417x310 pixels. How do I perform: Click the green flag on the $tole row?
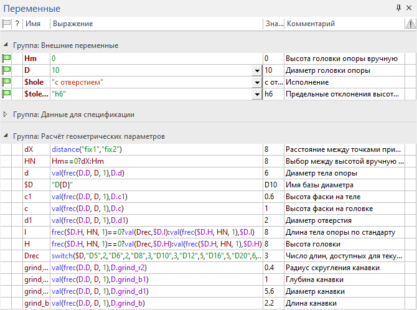[7, 94]
